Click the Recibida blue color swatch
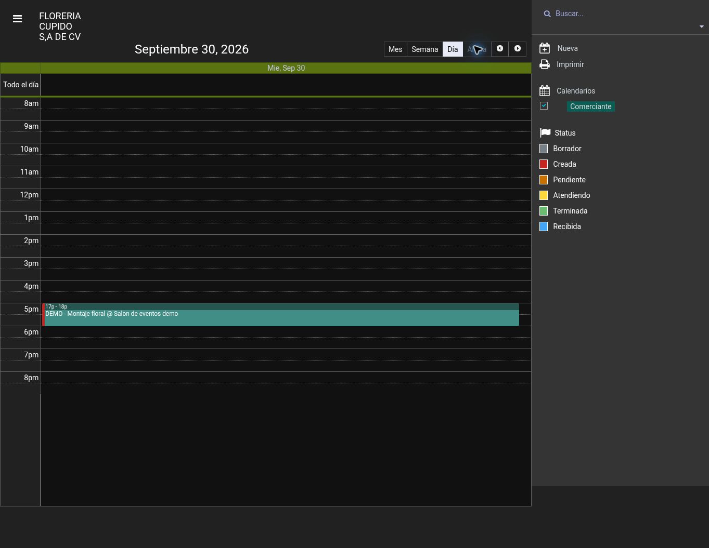The width and height of the screenshot is (709, 548). click(x=544, y=226)
